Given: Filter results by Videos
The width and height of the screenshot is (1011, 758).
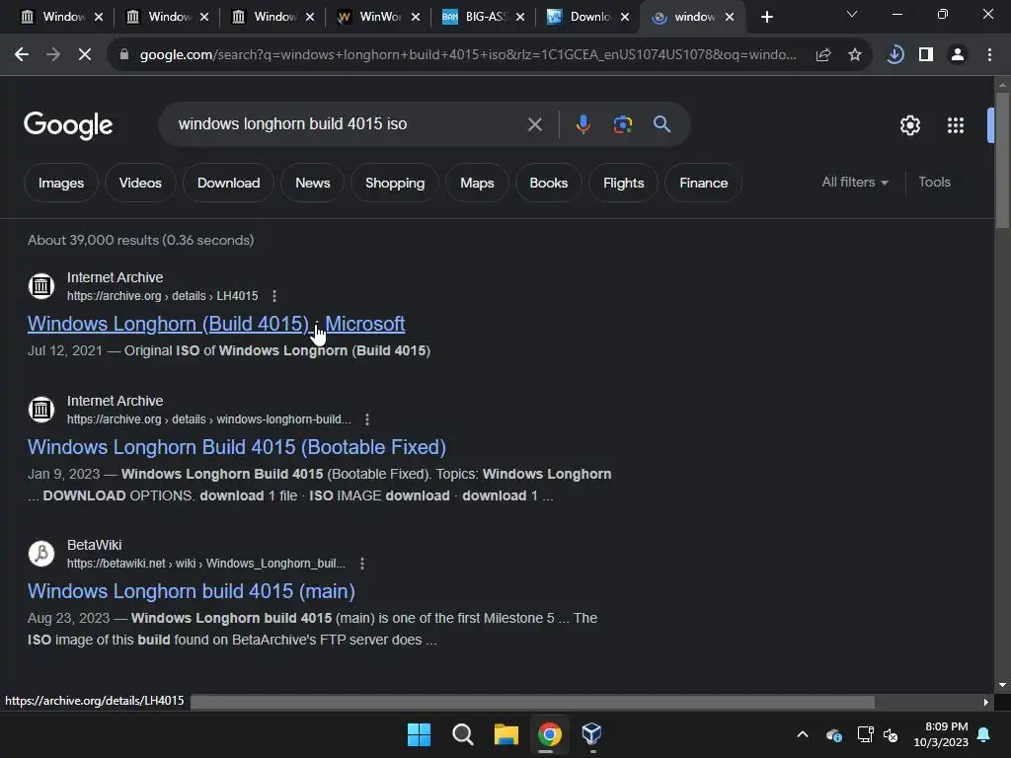Looking at the screenshot, I should click(140, 183).
